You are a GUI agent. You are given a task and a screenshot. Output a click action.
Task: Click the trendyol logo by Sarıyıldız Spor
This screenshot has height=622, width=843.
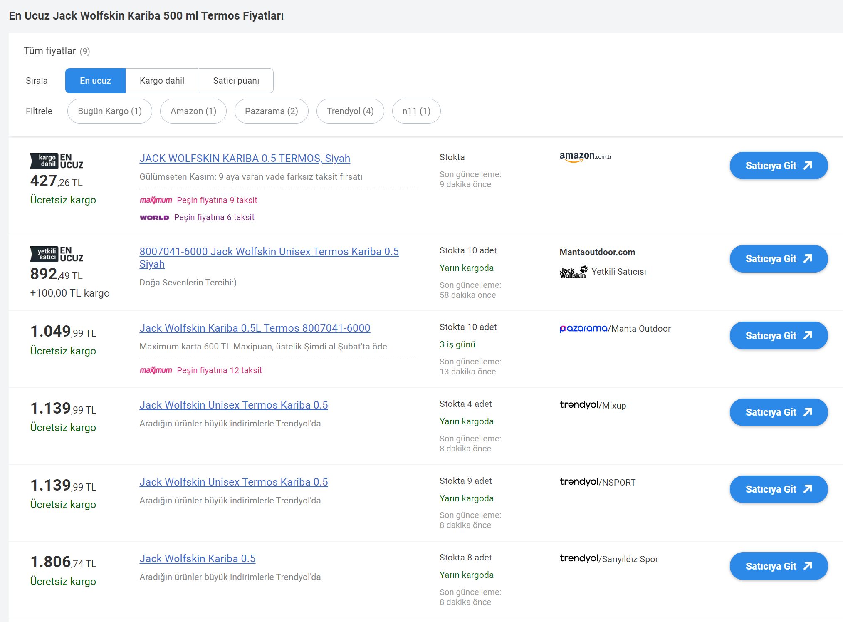pos(579,558)
